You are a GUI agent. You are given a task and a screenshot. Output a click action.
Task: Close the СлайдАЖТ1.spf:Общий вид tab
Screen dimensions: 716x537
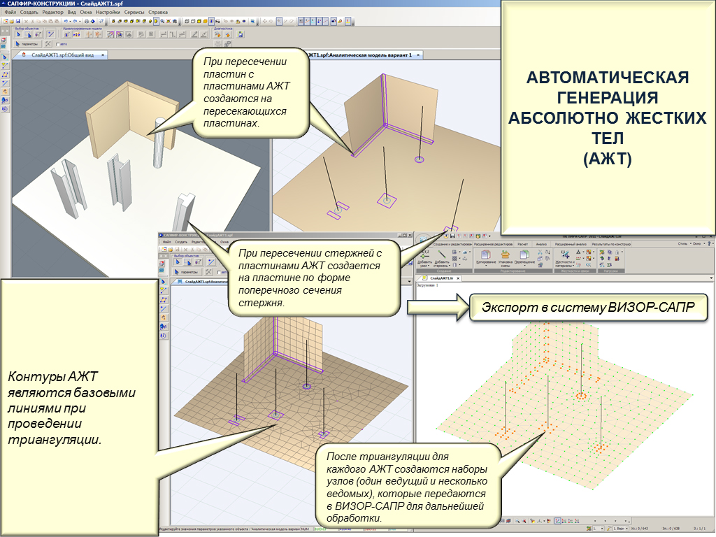(x=102, y=55)
